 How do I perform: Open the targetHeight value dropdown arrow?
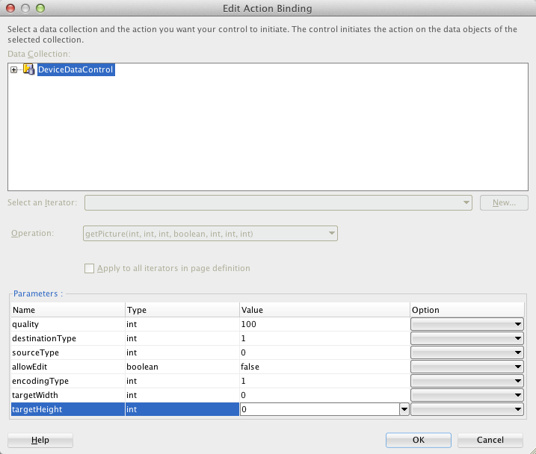404,409
